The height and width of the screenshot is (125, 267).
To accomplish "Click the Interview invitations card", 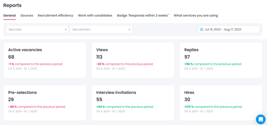I will pos(133,103).
